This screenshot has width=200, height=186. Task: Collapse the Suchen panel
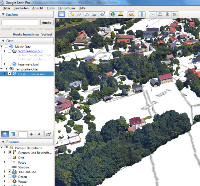pyautogui.click(x=3, y=14)
